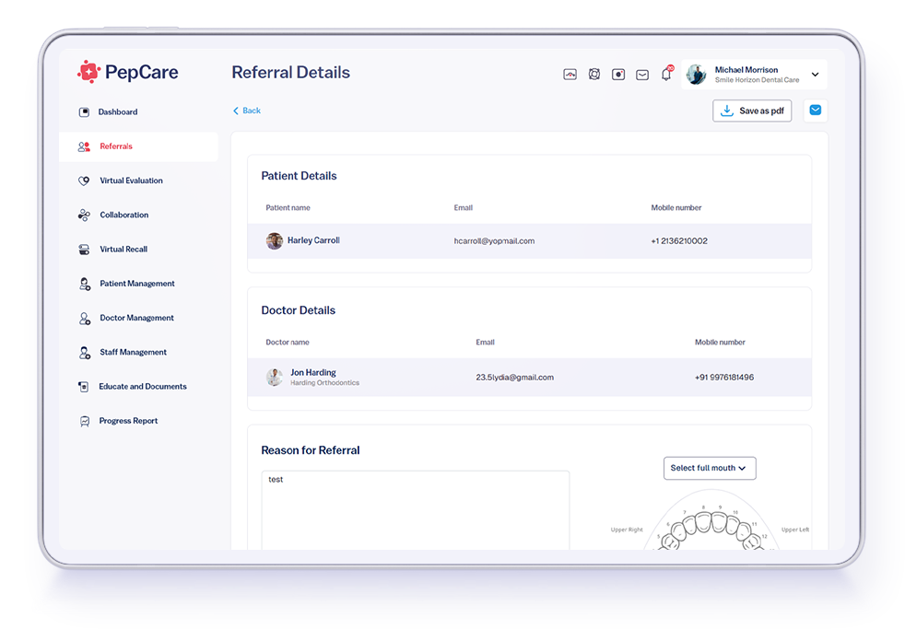The height and width of the screenshot is (629, 905).
Task: Open the Select full mouth dropdown
Action: tap(710, 468)
